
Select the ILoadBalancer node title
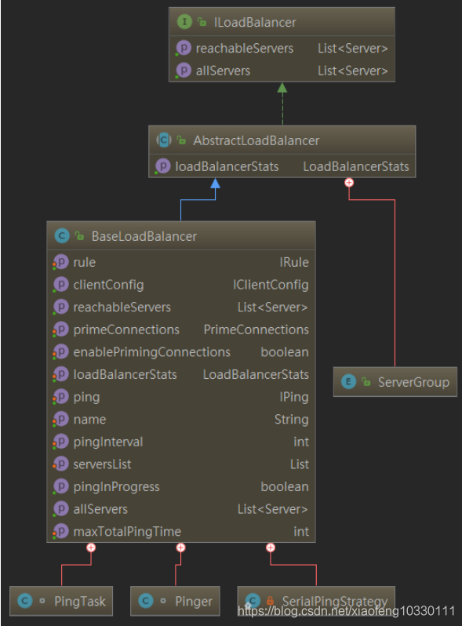(x=255, y=22)
